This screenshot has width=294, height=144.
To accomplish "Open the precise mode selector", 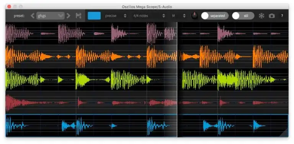I will (x=116, y=16).
